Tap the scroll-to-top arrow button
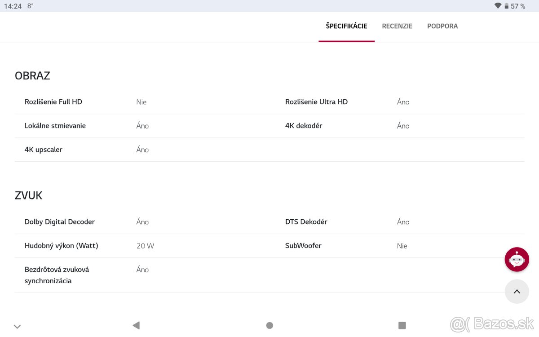 pos(517,292)
